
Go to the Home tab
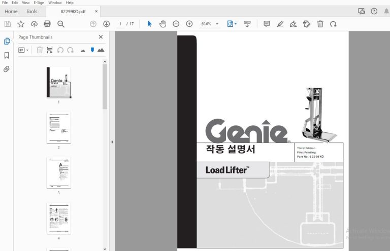coord(11,12)
